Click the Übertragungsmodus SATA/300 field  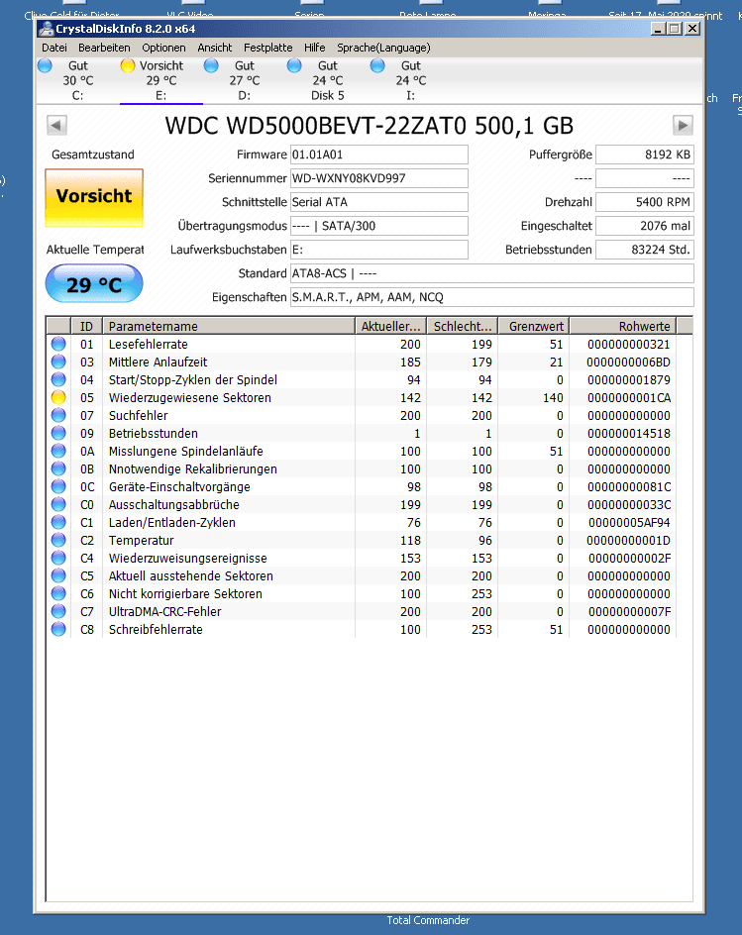point(379,226)
